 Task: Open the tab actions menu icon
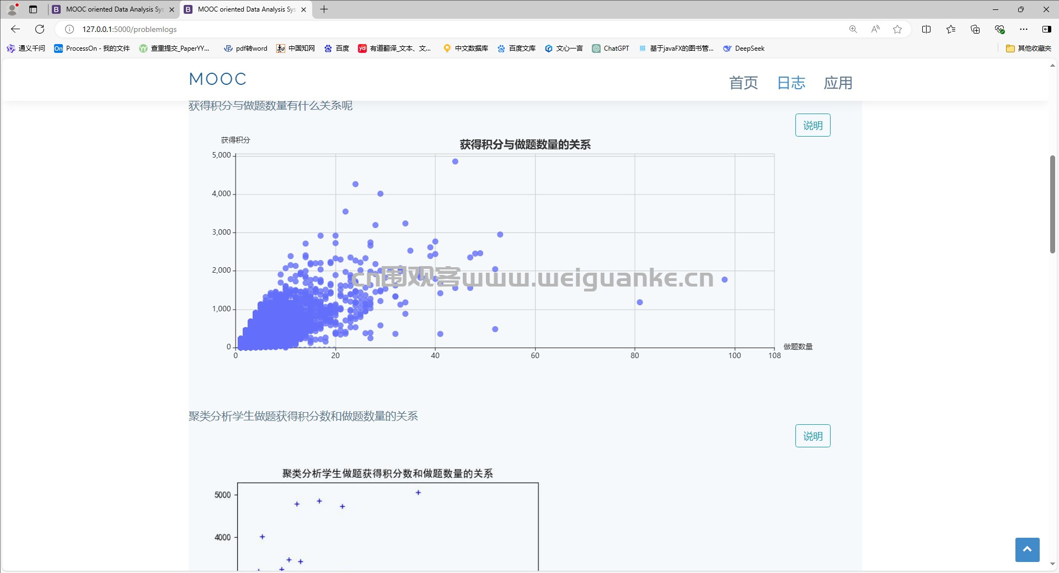33,9
